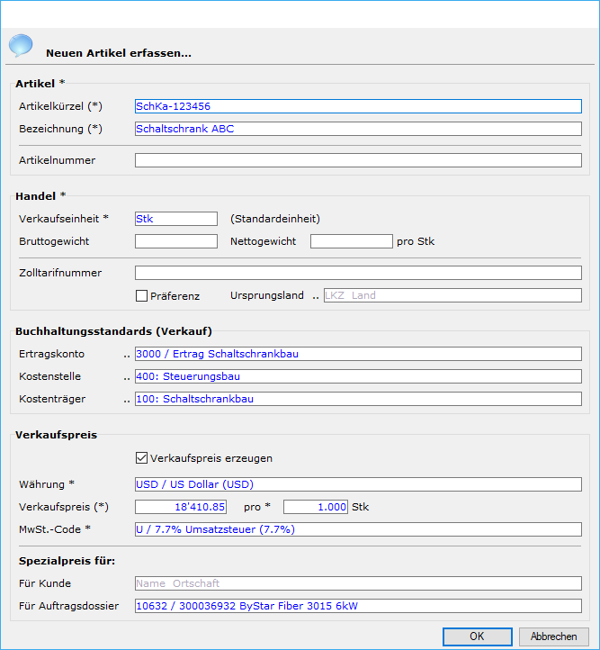Click into the Artikelkürzel field
This screenshot has height=650, width=600.
(358, 106)
